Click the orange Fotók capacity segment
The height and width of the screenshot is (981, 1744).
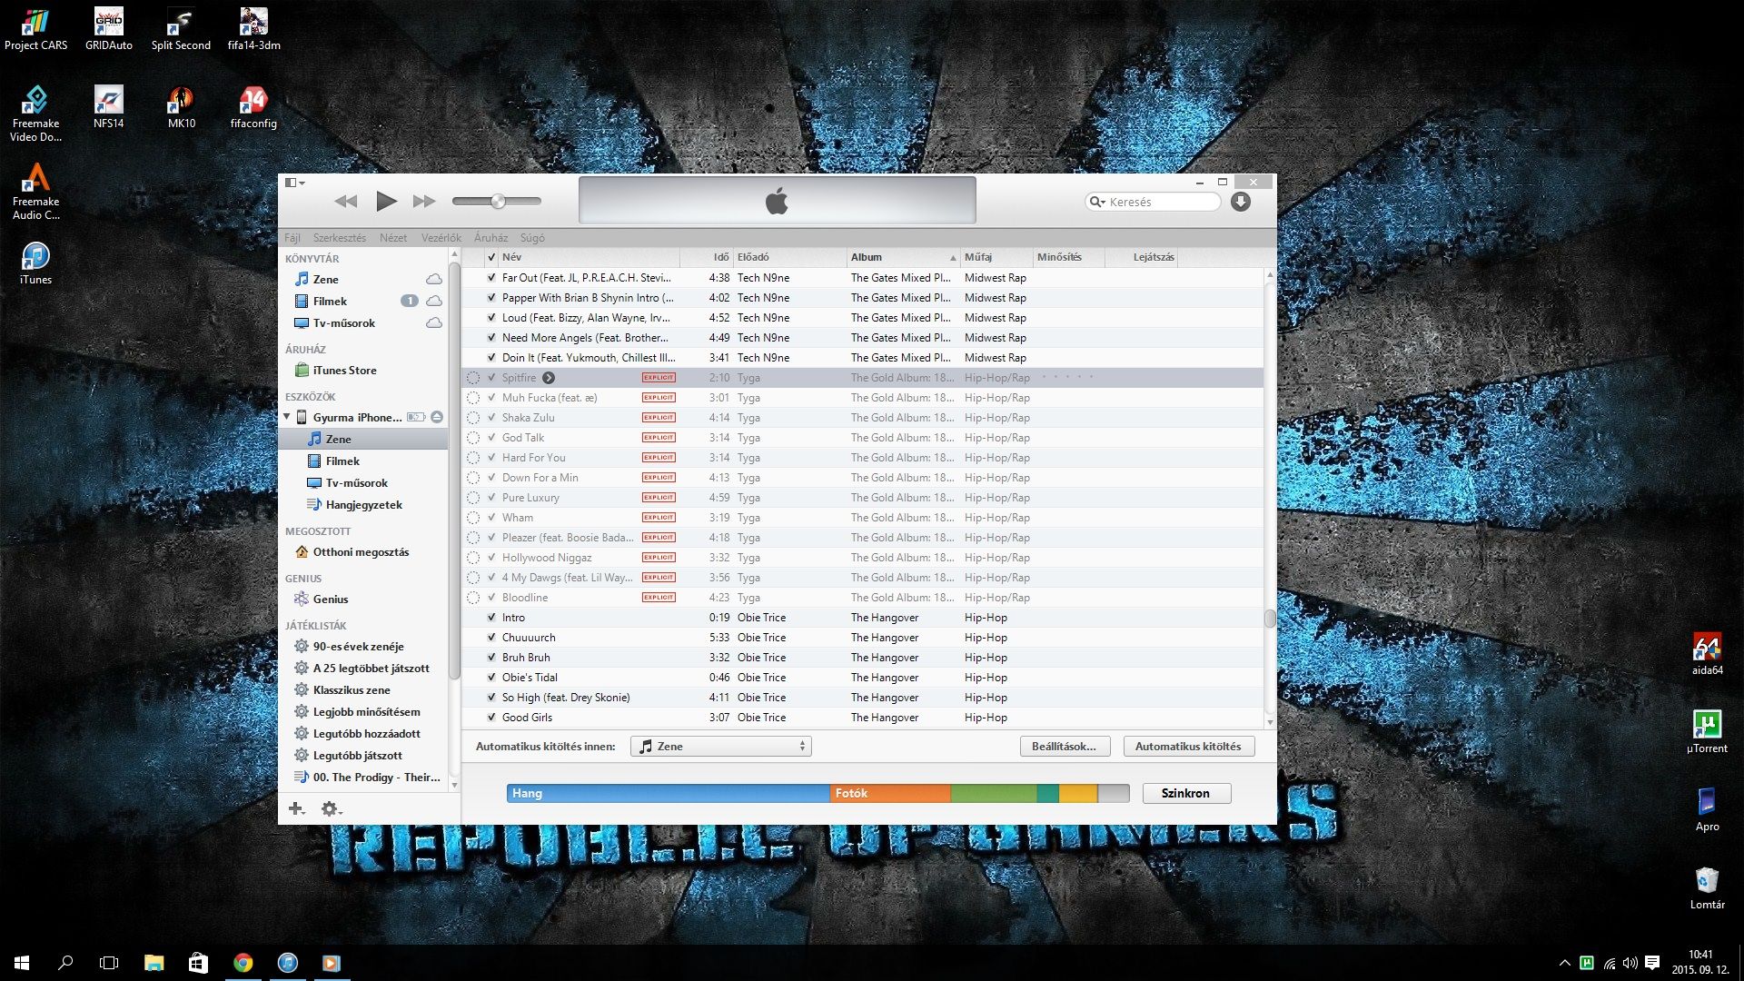pyautogui.click(x=890, y=793)
